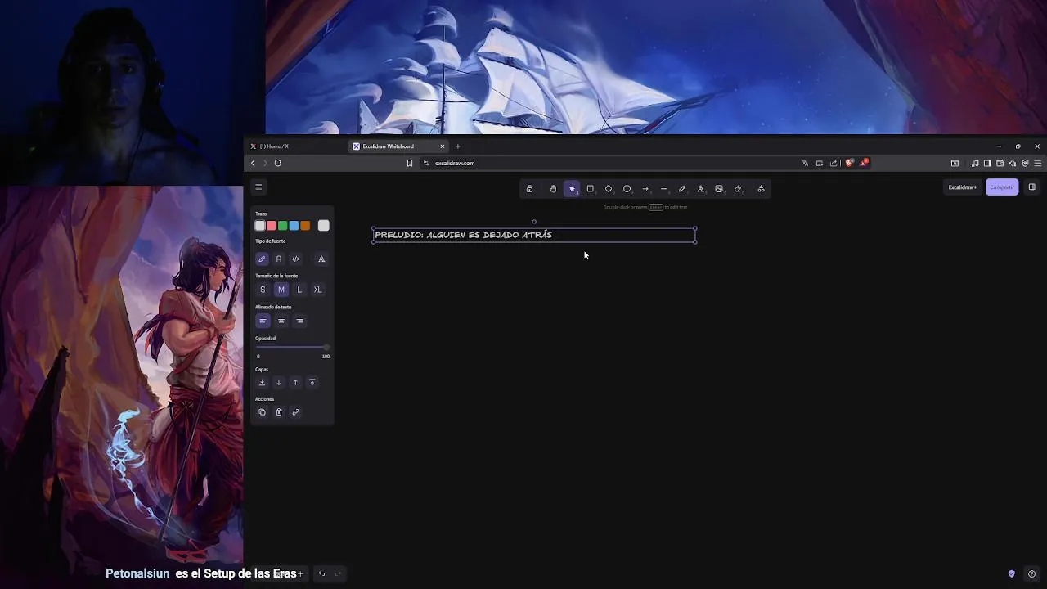Send element backward one layer
The width and height of the screenshot is (1047, 589).
pyautogui.click(x=279, y=382)
